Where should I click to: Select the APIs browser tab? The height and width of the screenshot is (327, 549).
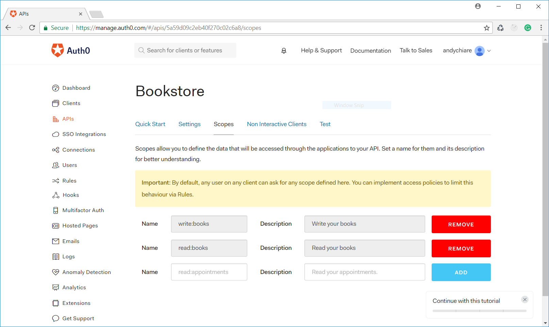(46, 14)
